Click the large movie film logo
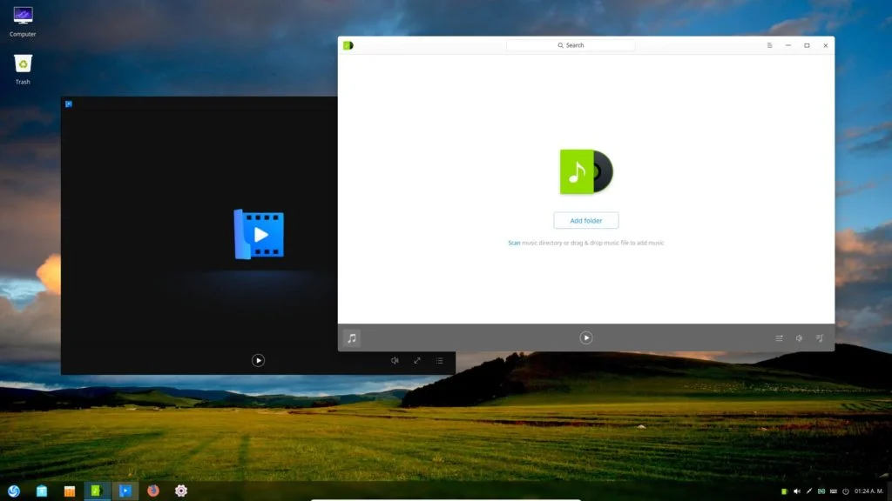The height and width of the screenshot is (501, 892). coord(259,234)
